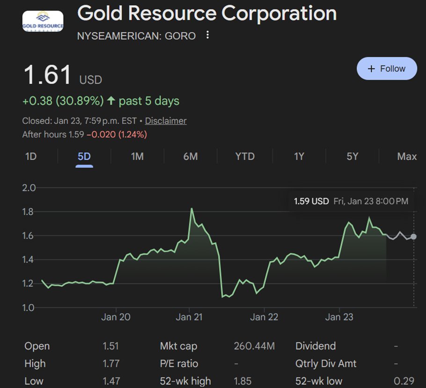Click the 1.4 y-axis label
The height and width of the screenshot is (388, 426).
pyautogui.click(x=28, y=259)
